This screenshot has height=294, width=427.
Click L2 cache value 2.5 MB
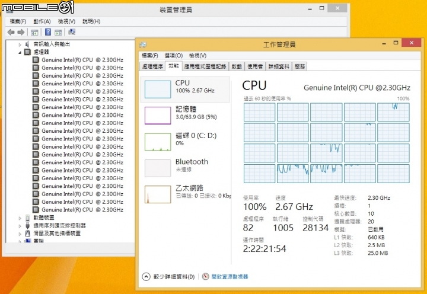[x=377, y=245]
